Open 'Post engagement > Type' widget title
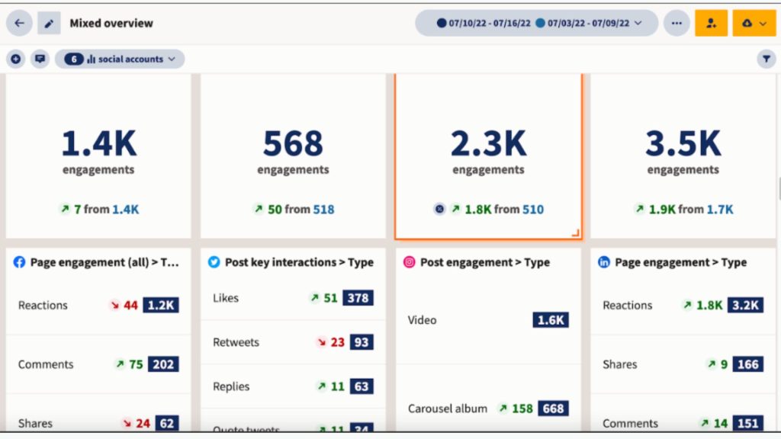 point(484,262)
